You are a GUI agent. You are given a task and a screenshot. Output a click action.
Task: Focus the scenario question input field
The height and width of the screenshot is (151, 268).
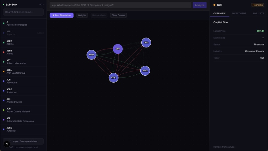click(x=120, y=5)
